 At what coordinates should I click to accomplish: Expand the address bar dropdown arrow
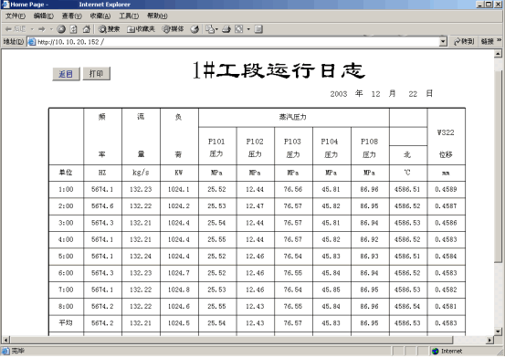click(443, 42)
